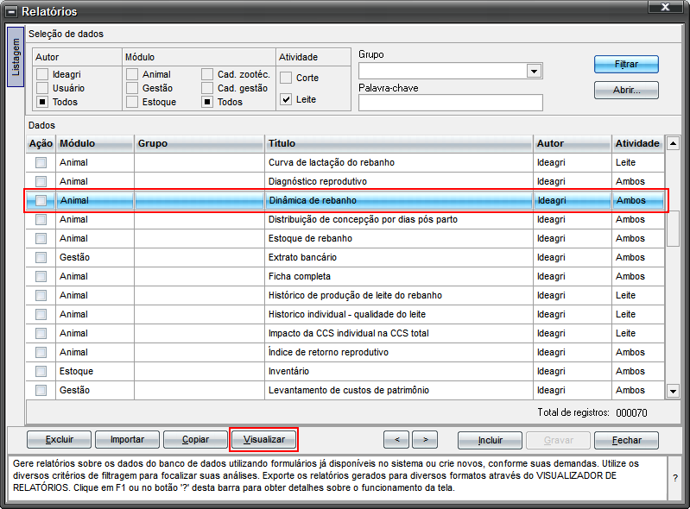Toggle the Todos author checkbox

41,102
